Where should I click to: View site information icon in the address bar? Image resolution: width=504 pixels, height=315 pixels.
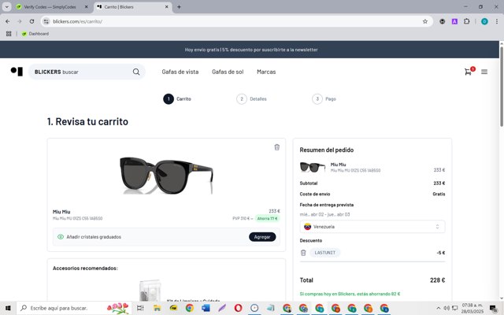[x=46, y=21]
